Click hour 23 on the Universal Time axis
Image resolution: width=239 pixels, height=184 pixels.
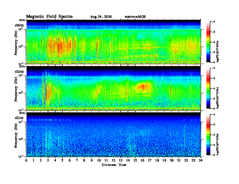pyautogui.click(x=193, y=161)
